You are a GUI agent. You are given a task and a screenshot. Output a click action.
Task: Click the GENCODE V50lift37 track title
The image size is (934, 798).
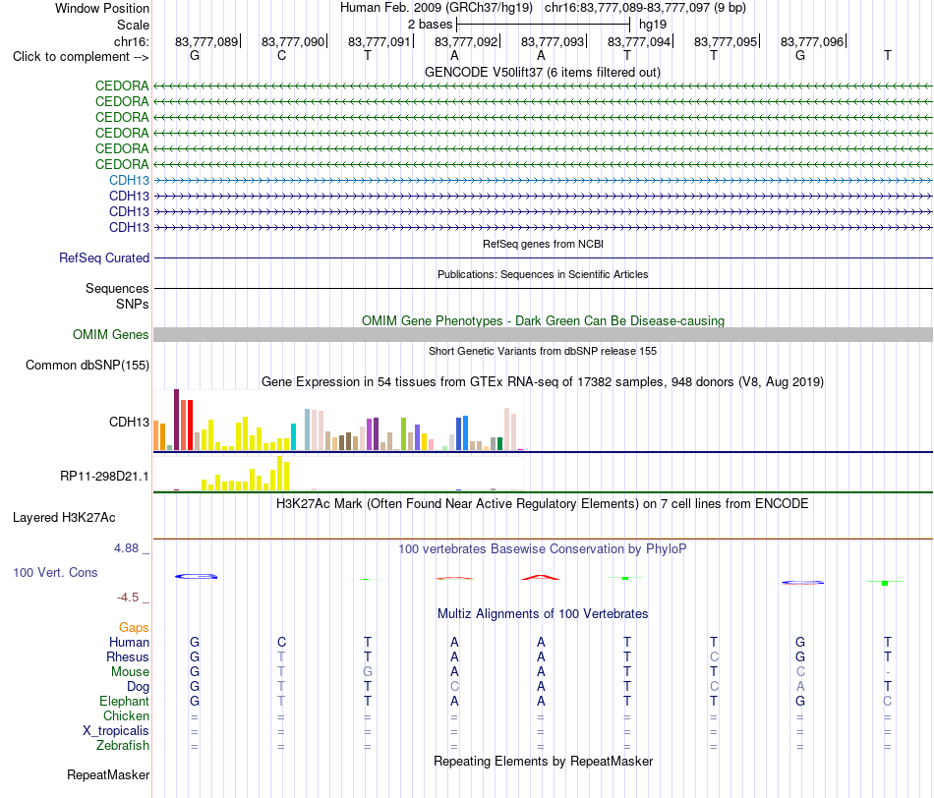pyautogui.click(x=542, y=72)
